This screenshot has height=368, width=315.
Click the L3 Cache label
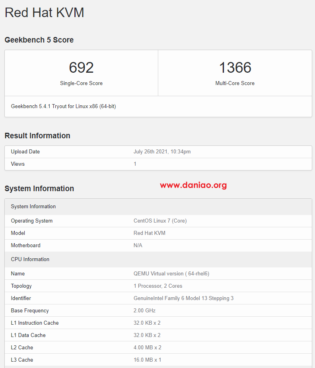(x=22, y=360)
